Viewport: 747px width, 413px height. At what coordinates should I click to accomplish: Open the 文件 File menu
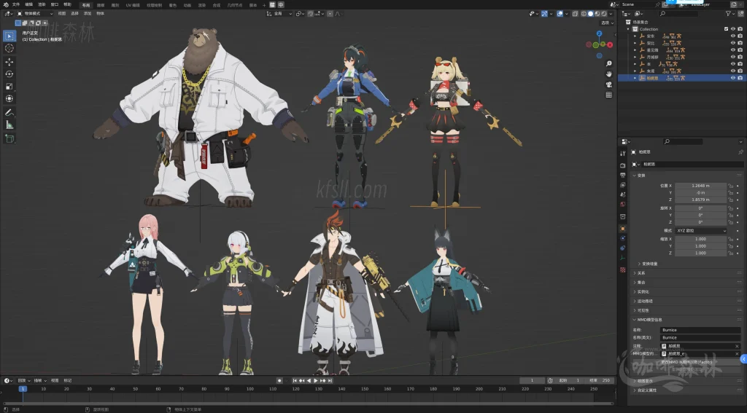tap(16, 5)
